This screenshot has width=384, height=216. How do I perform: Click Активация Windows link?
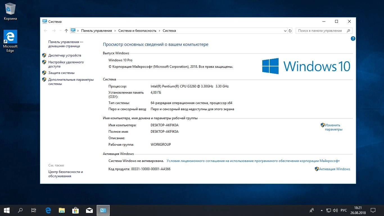(335, 169)
